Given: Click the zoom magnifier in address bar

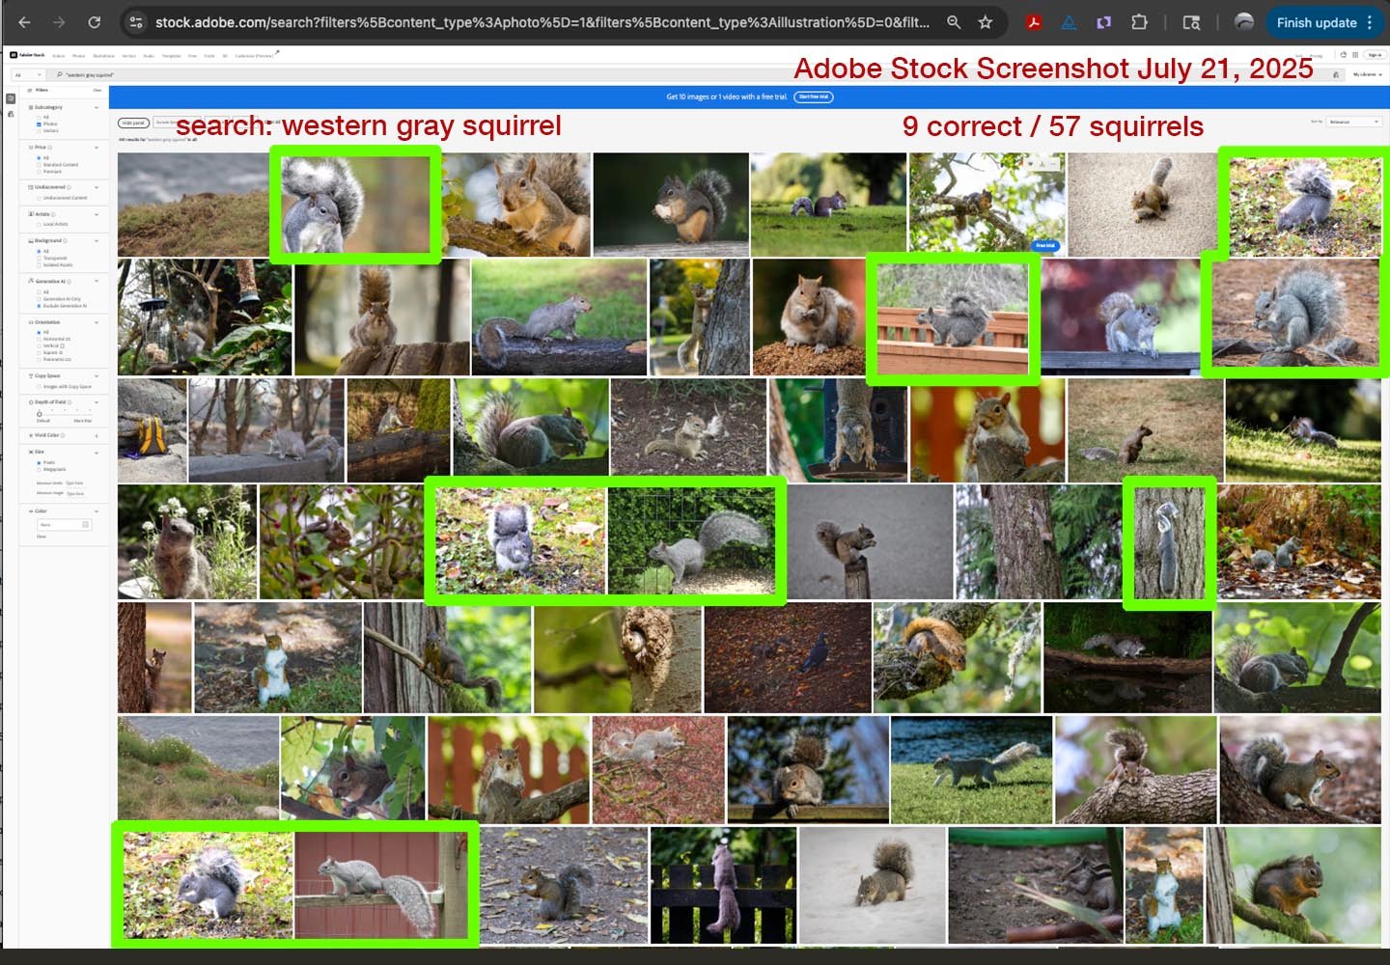Looking at the screenshot, I should click(x=954, y=22).
